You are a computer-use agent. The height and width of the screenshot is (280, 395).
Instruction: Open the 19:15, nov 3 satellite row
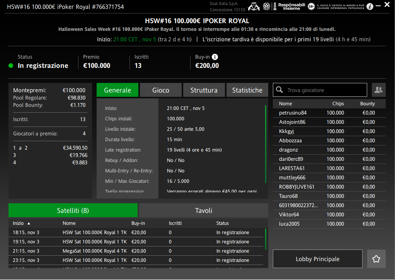click(136, 242)
